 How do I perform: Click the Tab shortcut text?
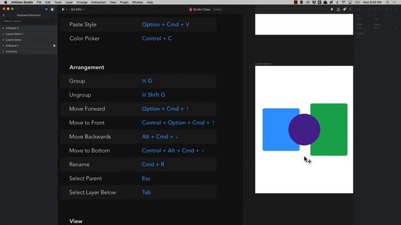point(146,192)
